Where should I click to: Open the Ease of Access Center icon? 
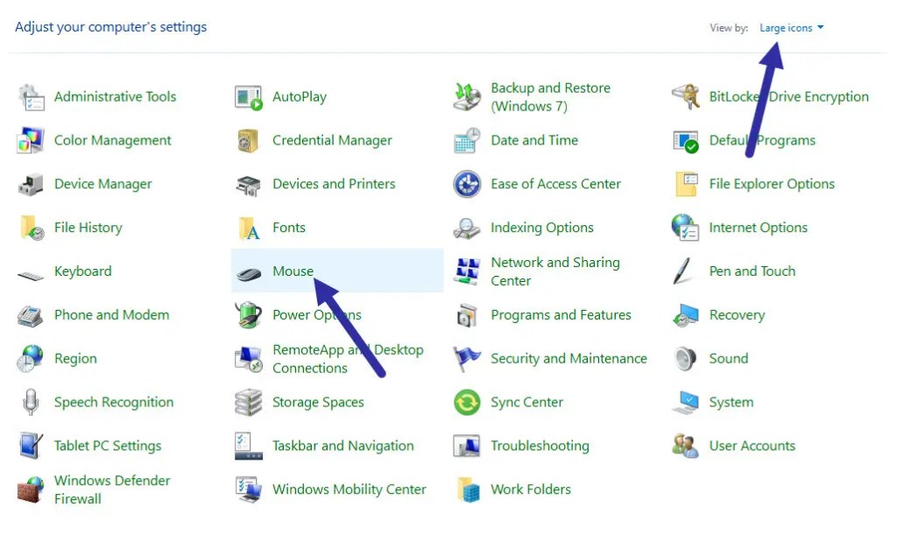click(x=467, y=185)
